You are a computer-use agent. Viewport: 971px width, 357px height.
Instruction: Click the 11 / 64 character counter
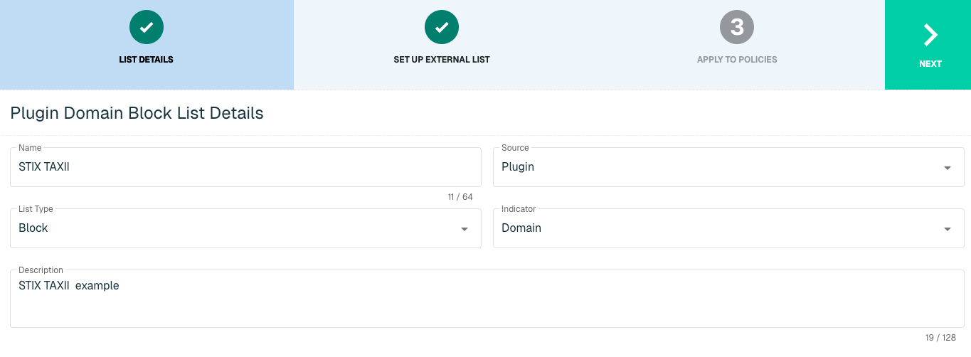click(460, 197)
